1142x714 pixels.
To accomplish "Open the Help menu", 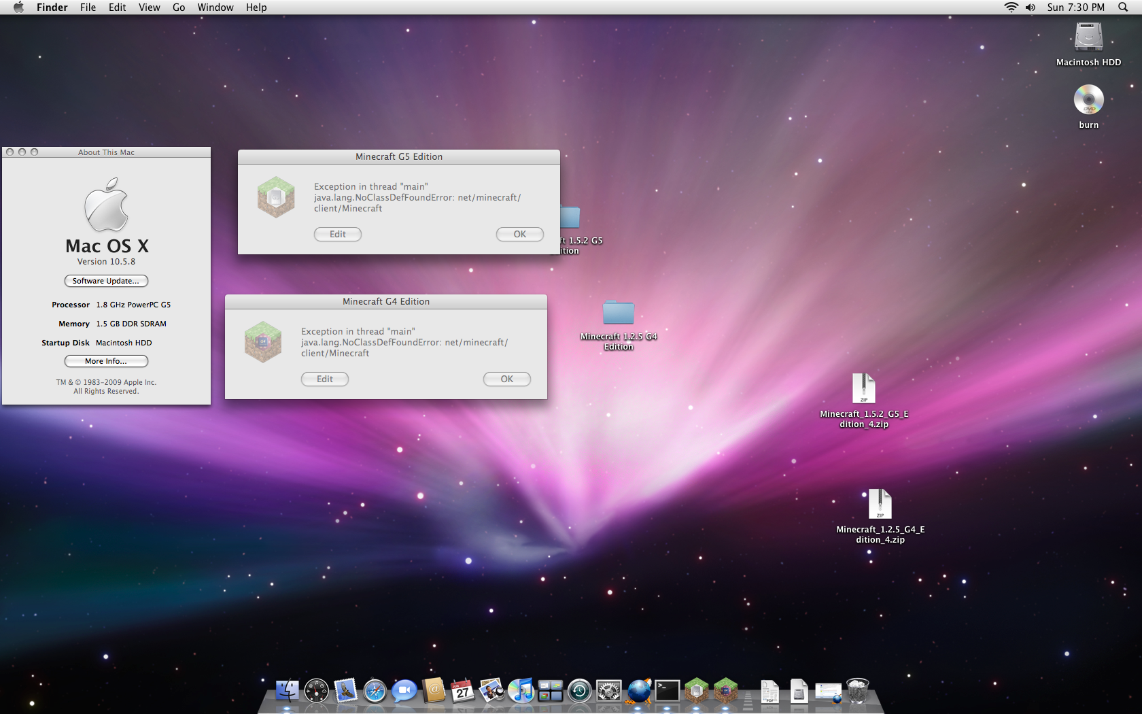I will coord(256,7).
